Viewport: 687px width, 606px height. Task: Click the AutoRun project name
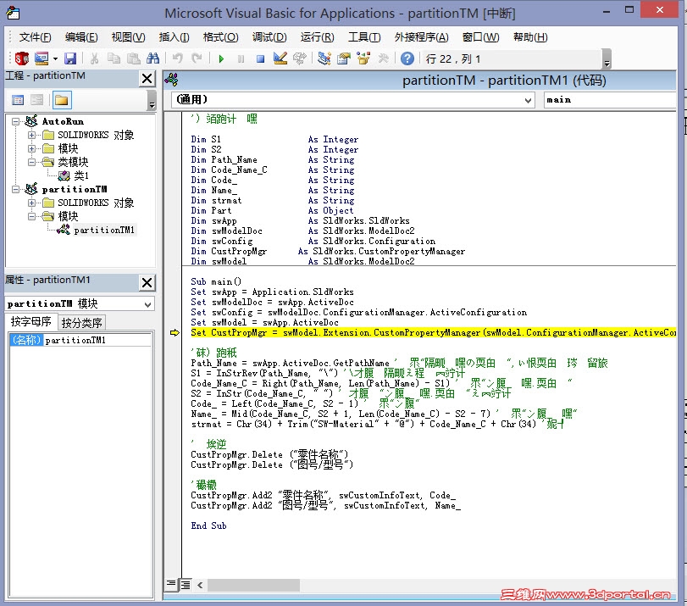[x=63, y=121]
